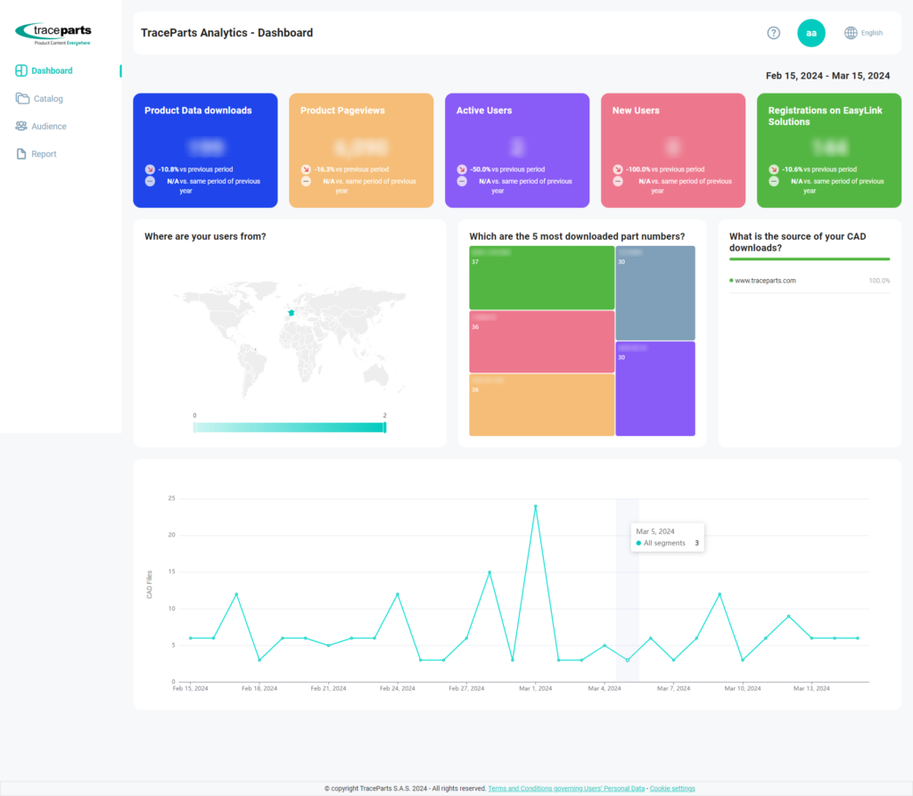Click the Report document icon
This screenshot has width=913, height=796.
click(x=21, y=154)
